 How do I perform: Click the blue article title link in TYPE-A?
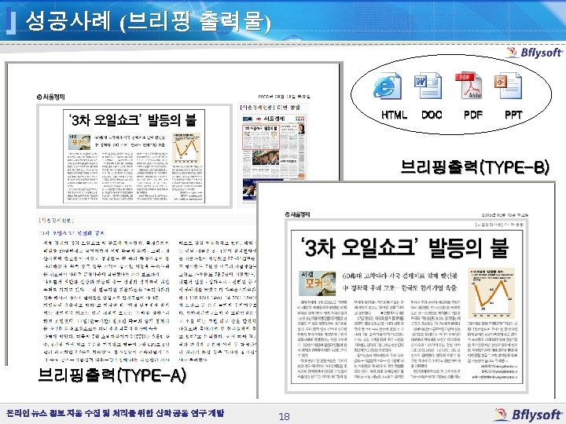72,233
